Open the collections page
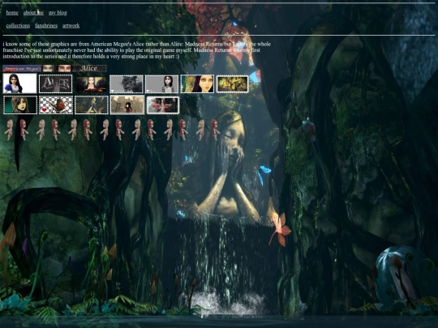 [18, 26]
